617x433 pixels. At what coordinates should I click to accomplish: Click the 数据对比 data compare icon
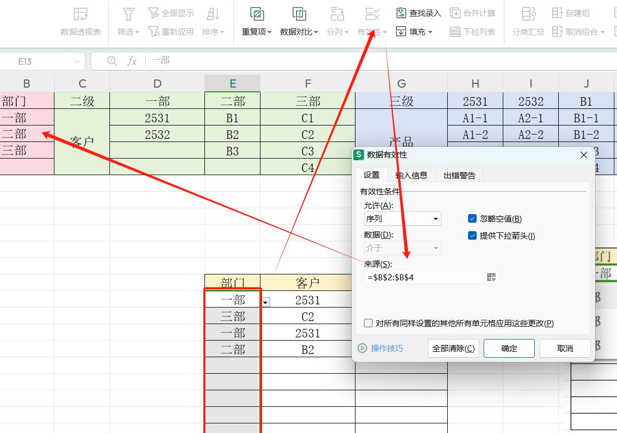pos(299,14)
